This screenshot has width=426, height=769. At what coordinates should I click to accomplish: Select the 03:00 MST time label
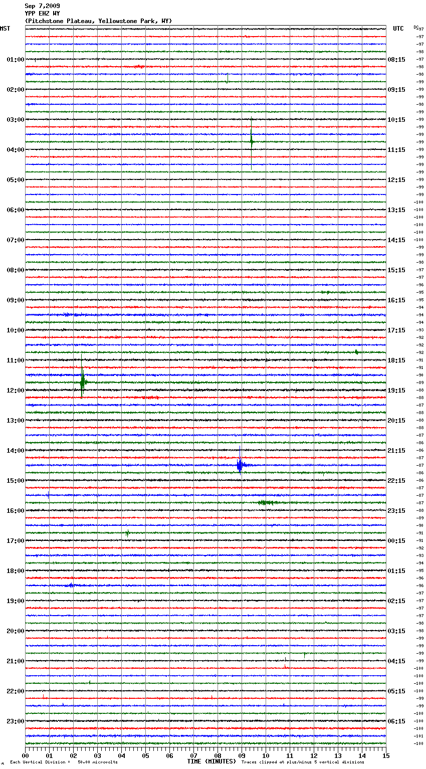[x=16, y=120]
